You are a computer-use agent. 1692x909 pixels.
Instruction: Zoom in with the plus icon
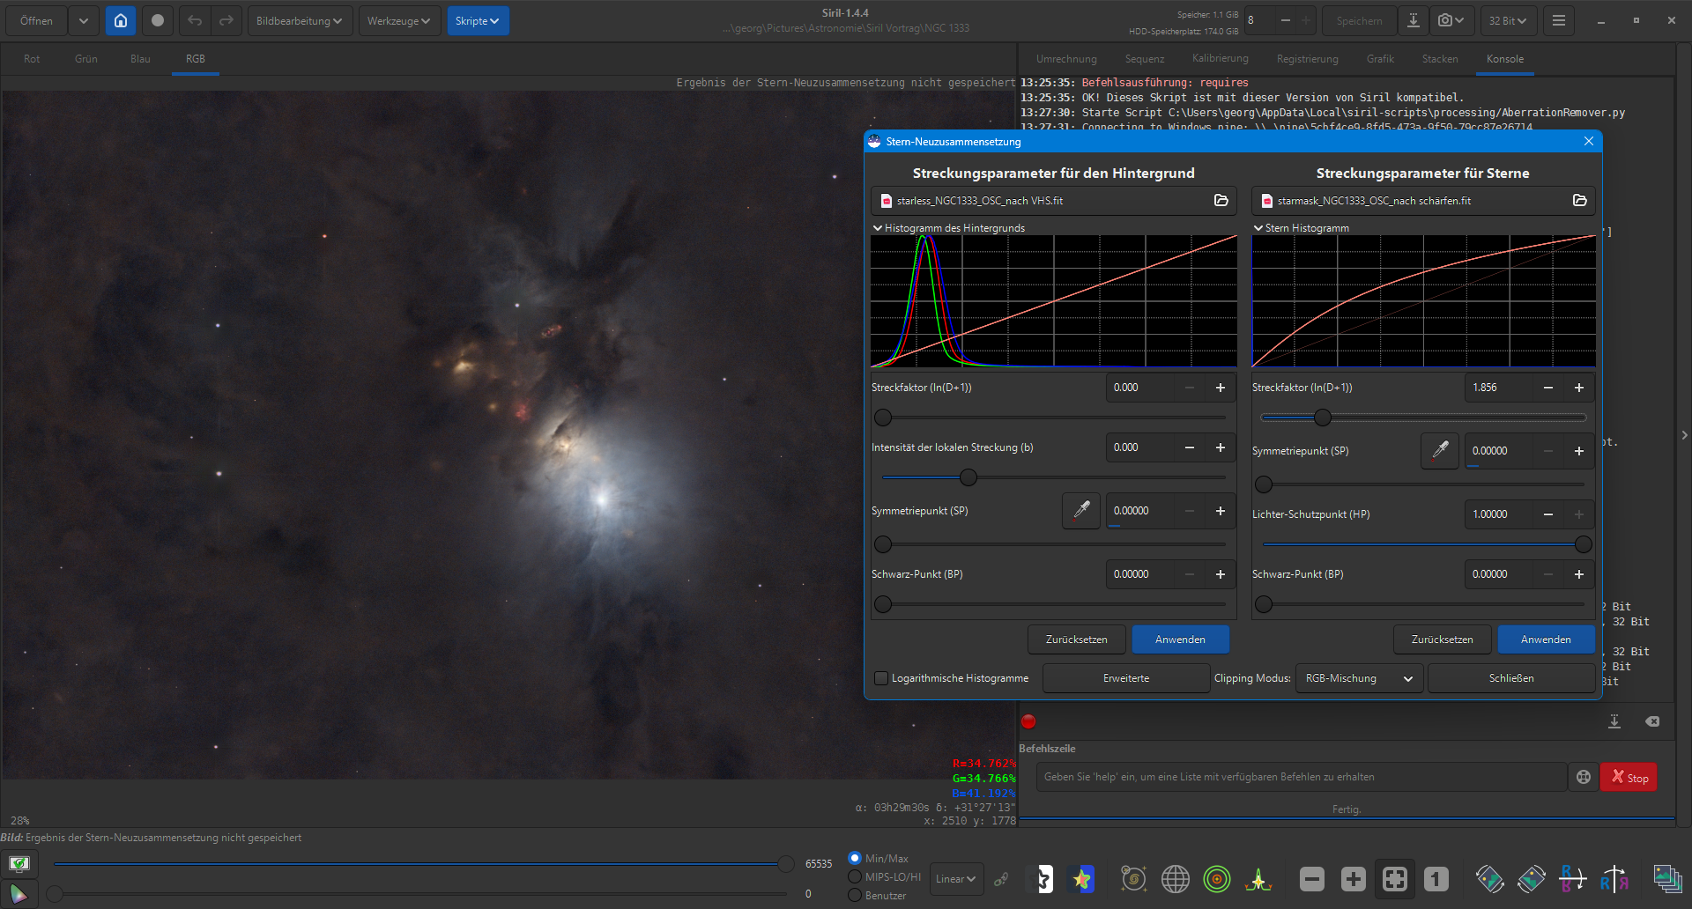[x=1354, y=878]
